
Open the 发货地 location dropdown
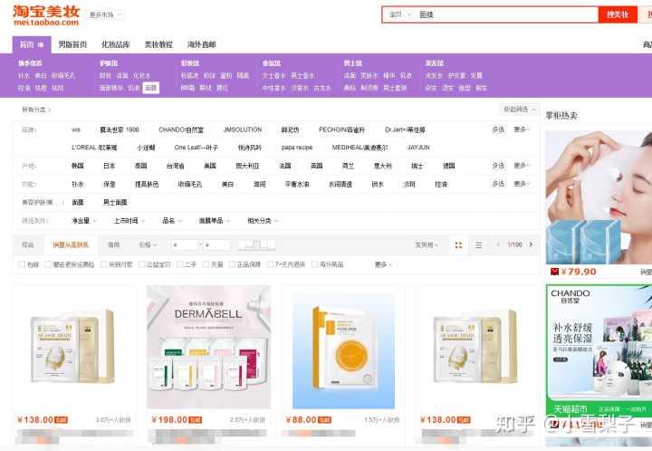point(427,245)
